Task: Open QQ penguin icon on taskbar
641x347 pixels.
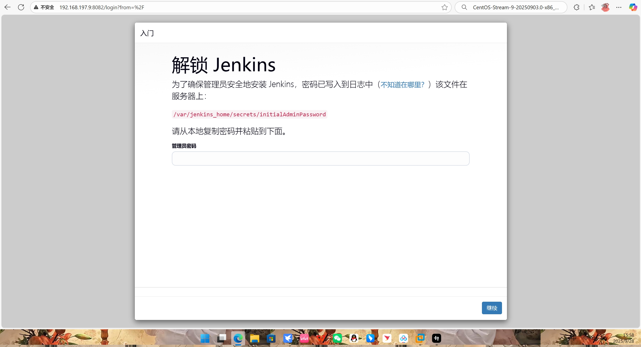Action: tap(354, 338)
